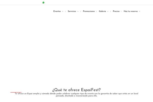Click the green WhatsApp icon
153x102 pixels.
(x=43, y=3)
